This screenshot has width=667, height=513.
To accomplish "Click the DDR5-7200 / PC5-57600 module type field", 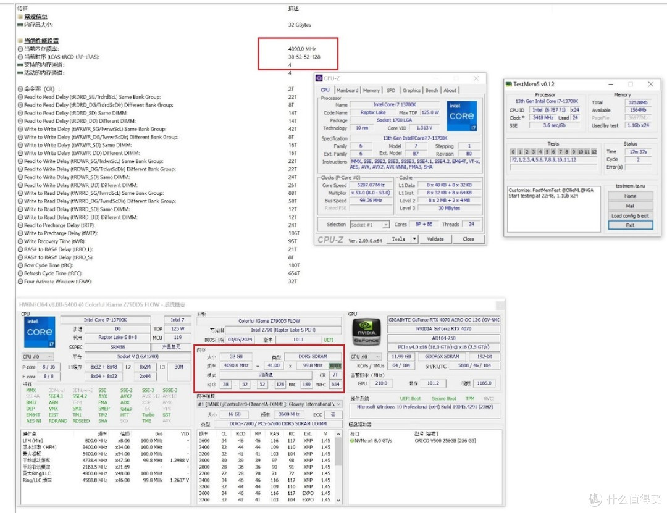I will pyautogui.click(x=278, y=424).
